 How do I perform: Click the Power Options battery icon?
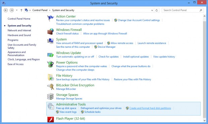51,64
